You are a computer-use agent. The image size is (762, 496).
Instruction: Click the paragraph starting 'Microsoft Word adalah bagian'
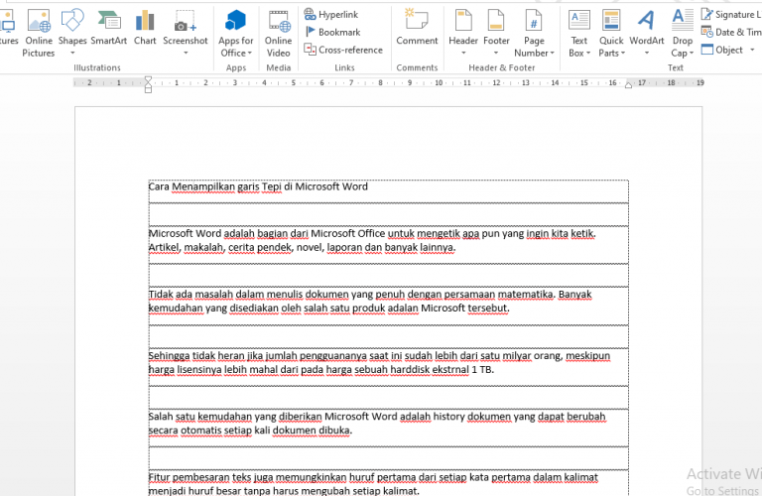point(372,240)
